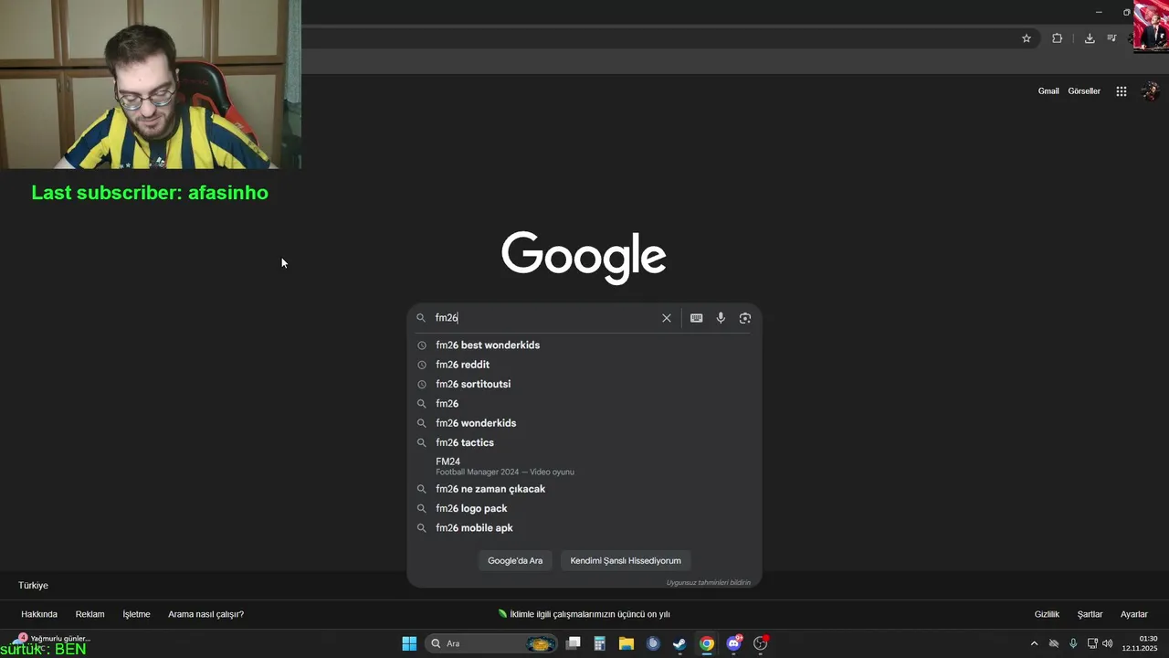Open the Chrome extensions puzzle icon
Screen dimensions: 1169x658
coord(1057,38)
